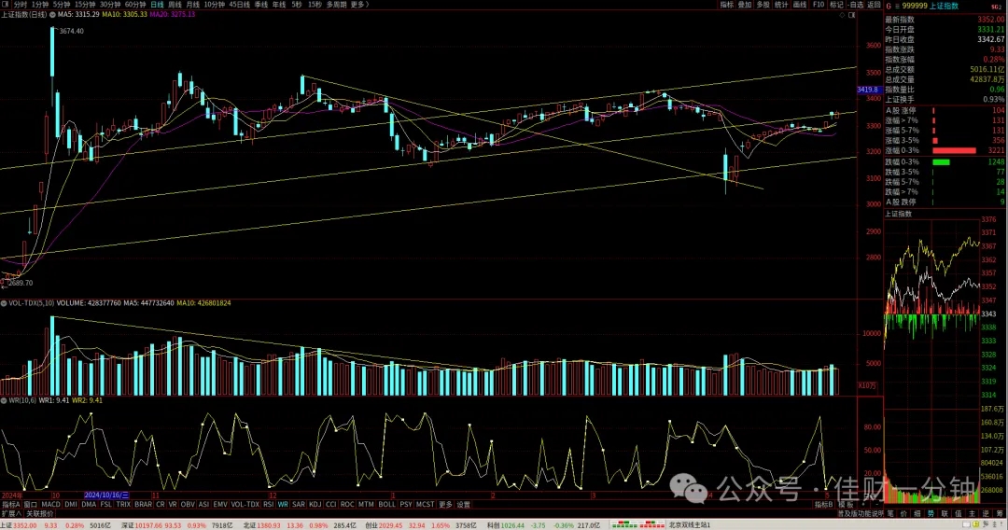This screenshot has width=1008, height=530.
Task: Click the small panel icon above the price axis
Action: [x=852, y=15]
